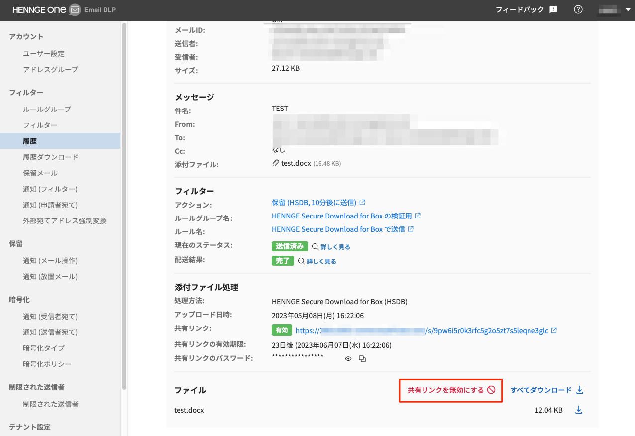Screen dimensions: 635x436
Task: Open the HENNGE Secure Download for Box の検証用 link
Action: [x=342, y=216]
